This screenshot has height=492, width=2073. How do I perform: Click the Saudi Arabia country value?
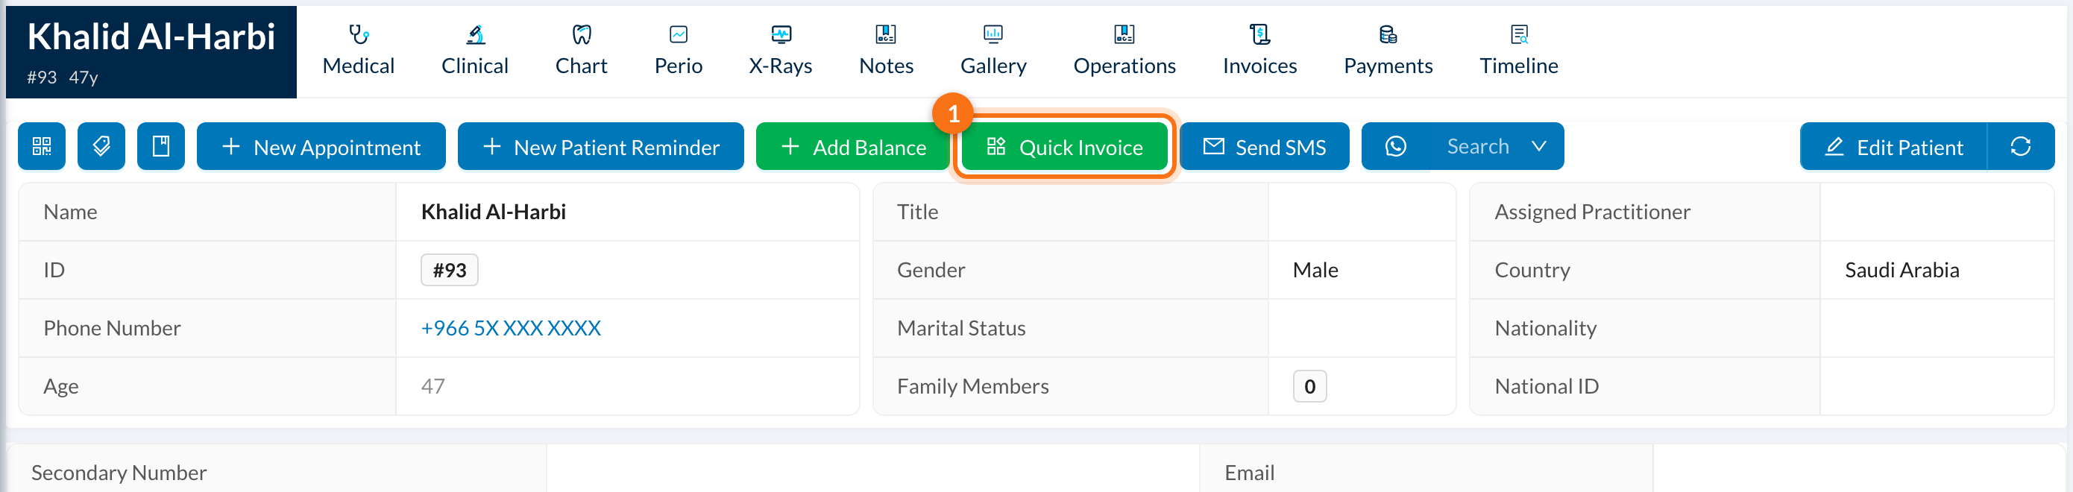point(1901,270)
